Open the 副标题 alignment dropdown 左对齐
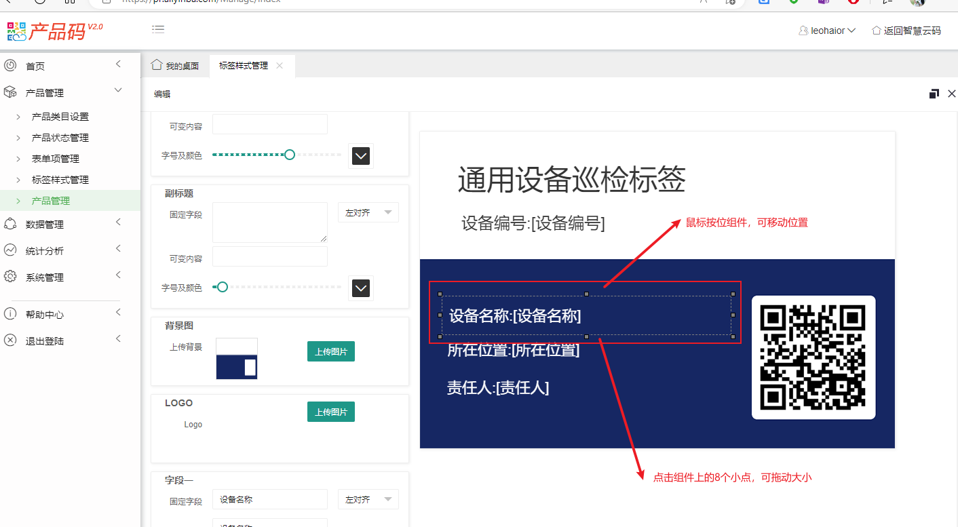Image resolution: width=958 pixels, height=527 pixels. 368,213
